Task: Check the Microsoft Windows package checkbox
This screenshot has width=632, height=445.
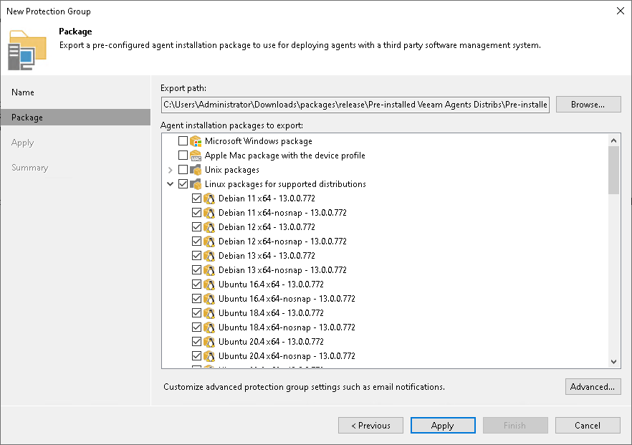Action: coord(183,140)
